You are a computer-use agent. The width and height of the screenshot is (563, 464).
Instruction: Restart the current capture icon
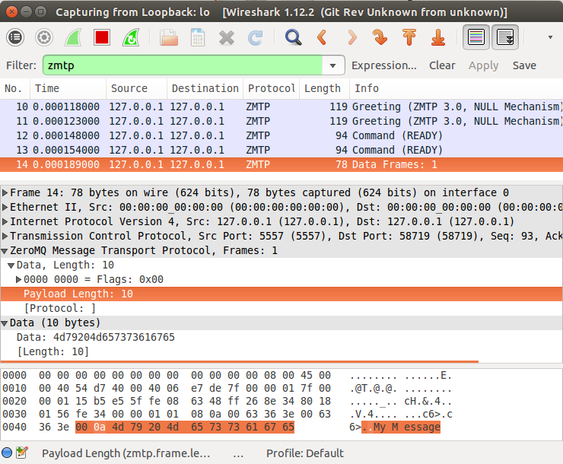tap(131, 37)
